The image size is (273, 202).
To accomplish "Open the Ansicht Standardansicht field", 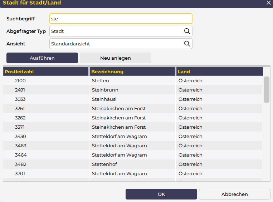I will coord(116,44).
